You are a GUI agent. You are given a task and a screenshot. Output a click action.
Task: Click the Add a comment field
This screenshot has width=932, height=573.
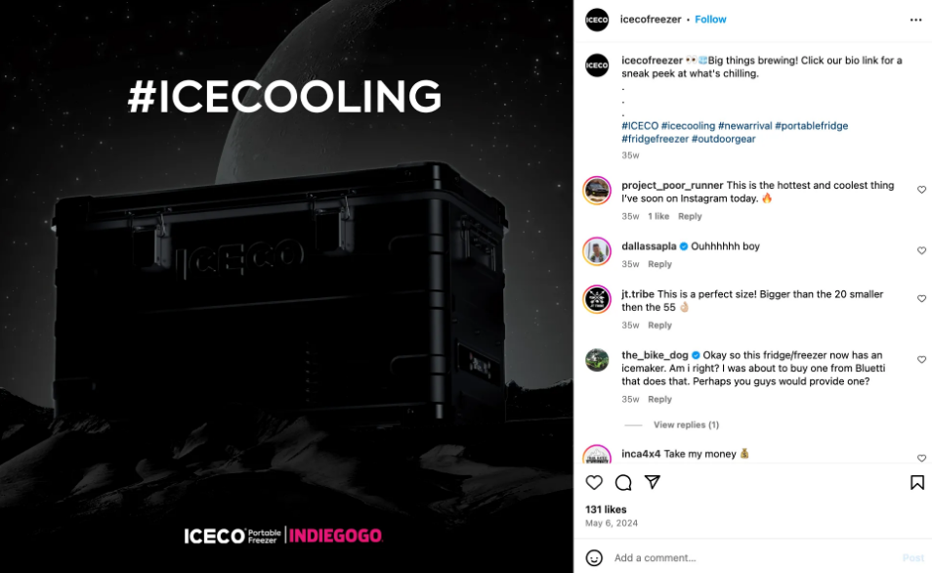[x=755, y=557]
